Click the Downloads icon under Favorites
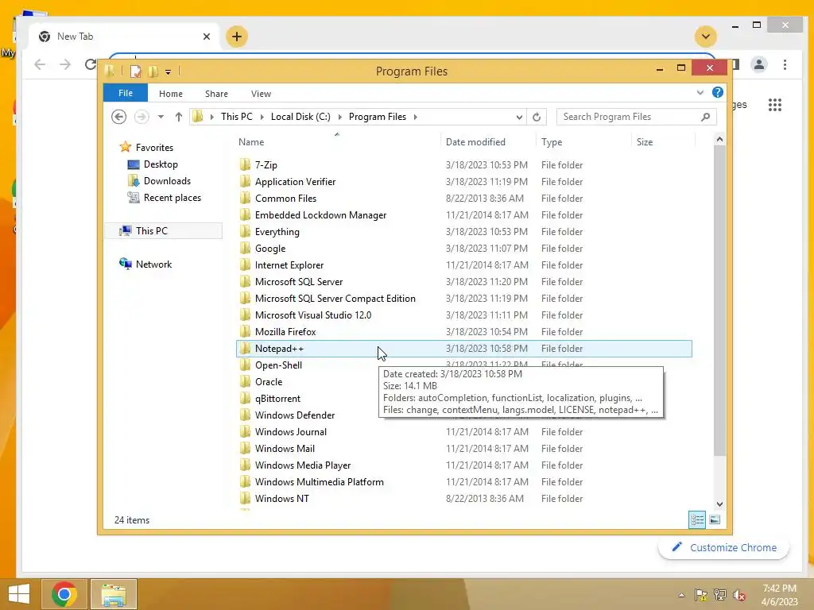This screenshot has height=610, width=814. click(134, 181)
